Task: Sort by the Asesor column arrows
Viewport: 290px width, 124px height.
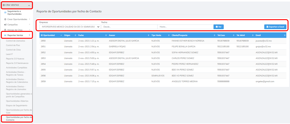Action: pos(148,35)
